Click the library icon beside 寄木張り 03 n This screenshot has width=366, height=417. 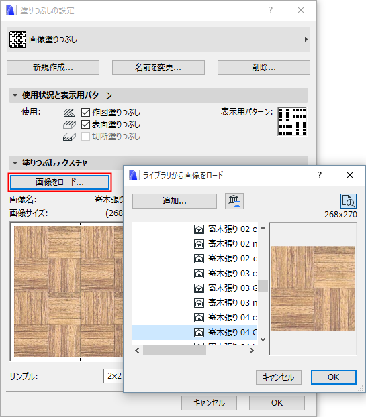(x=199, y=303)
